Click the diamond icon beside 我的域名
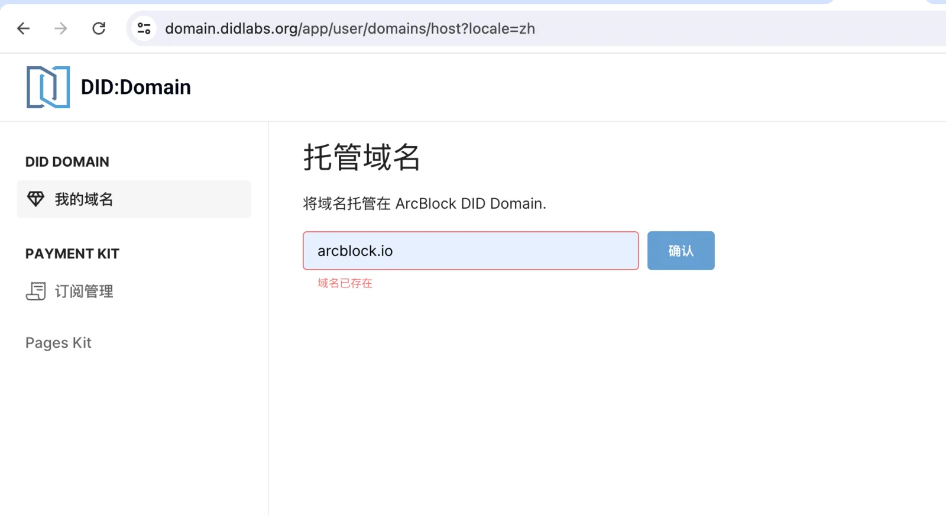 click(35, 199)
